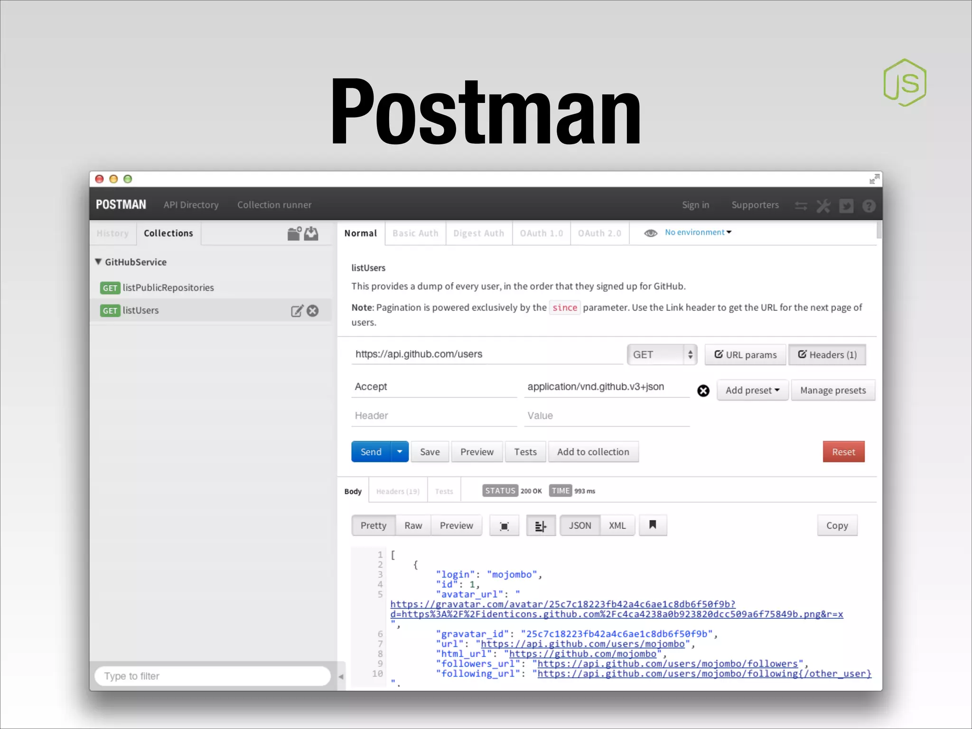Select the Normal auth tab
Viewport: 972px width, 729px height.
click(x=361, y=233)
